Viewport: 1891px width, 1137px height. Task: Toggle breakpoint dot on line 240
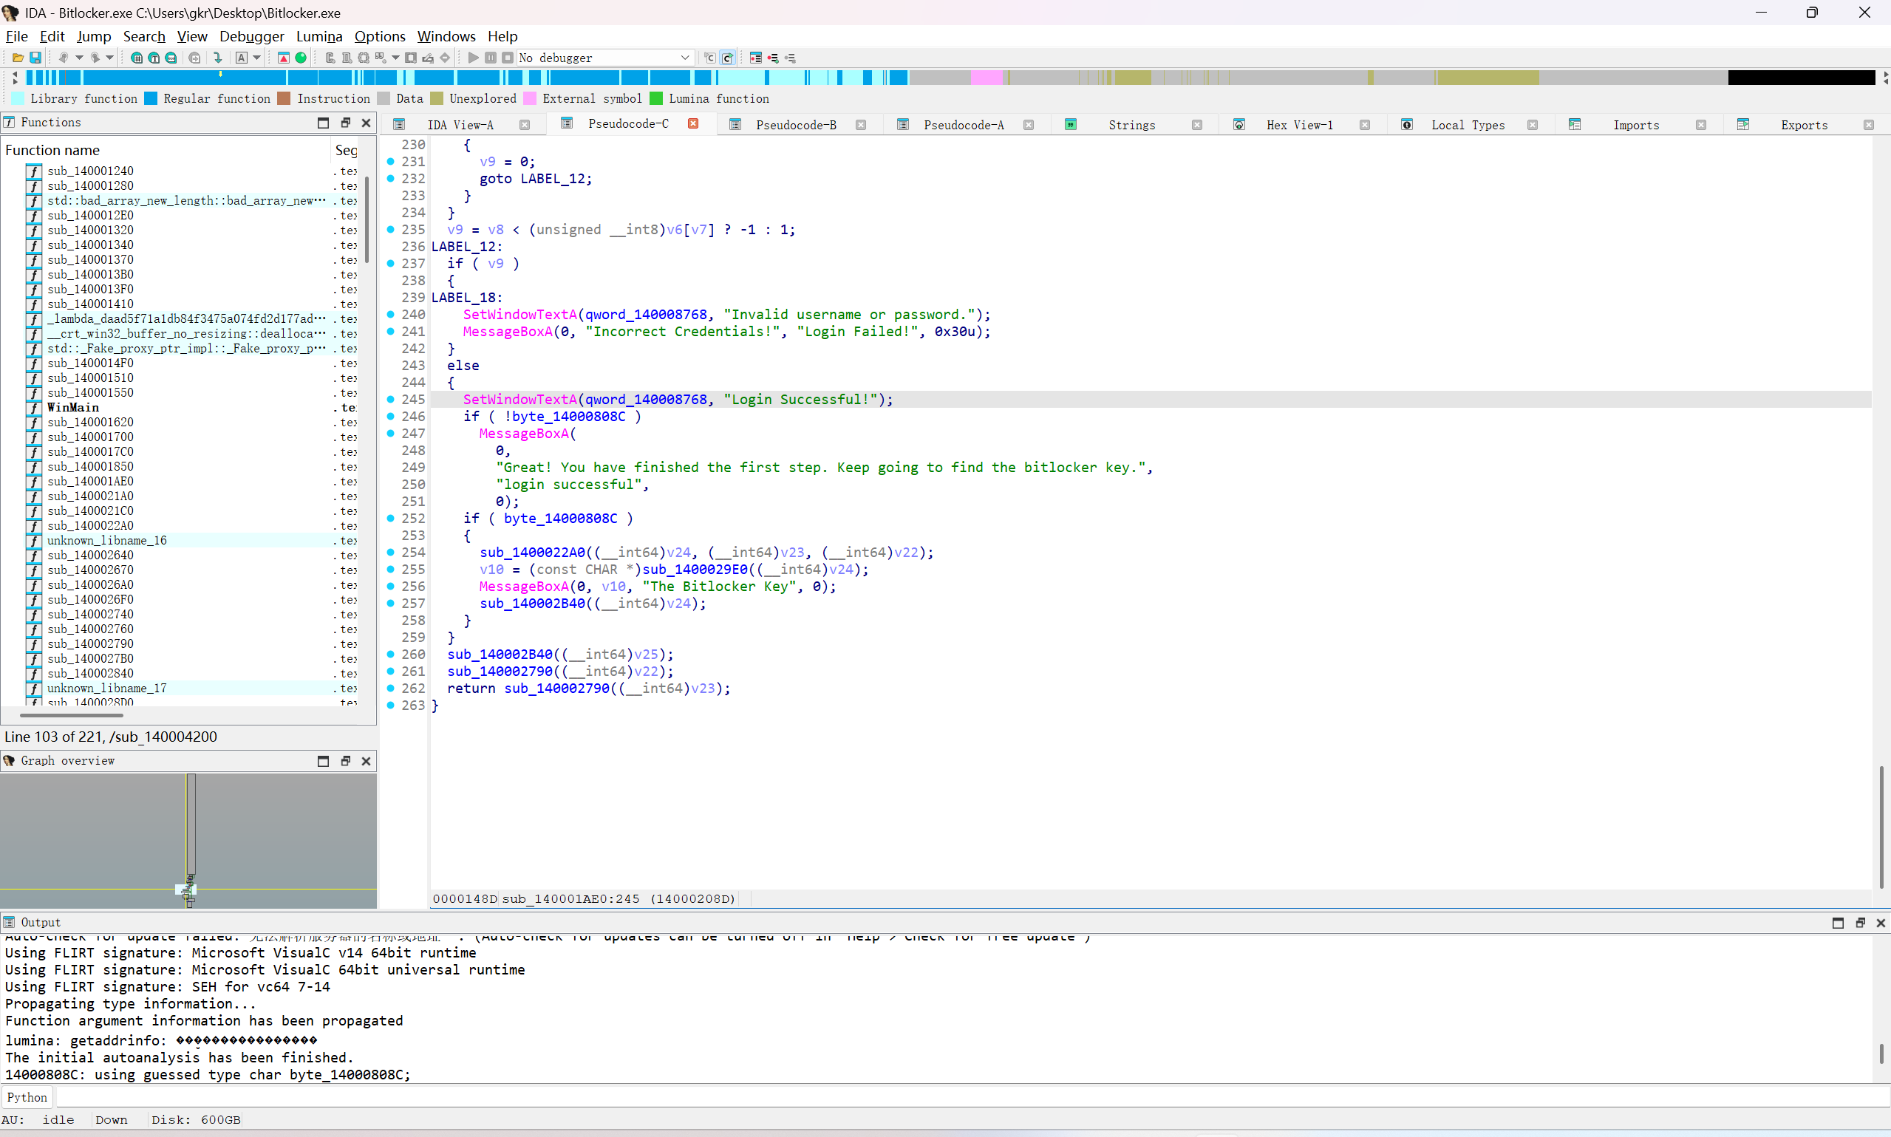[391, 314]
